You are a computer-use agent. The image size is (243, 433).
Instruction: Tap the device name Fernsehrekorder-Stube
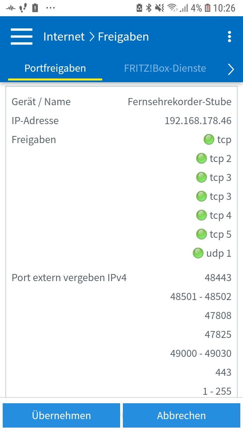180,102
